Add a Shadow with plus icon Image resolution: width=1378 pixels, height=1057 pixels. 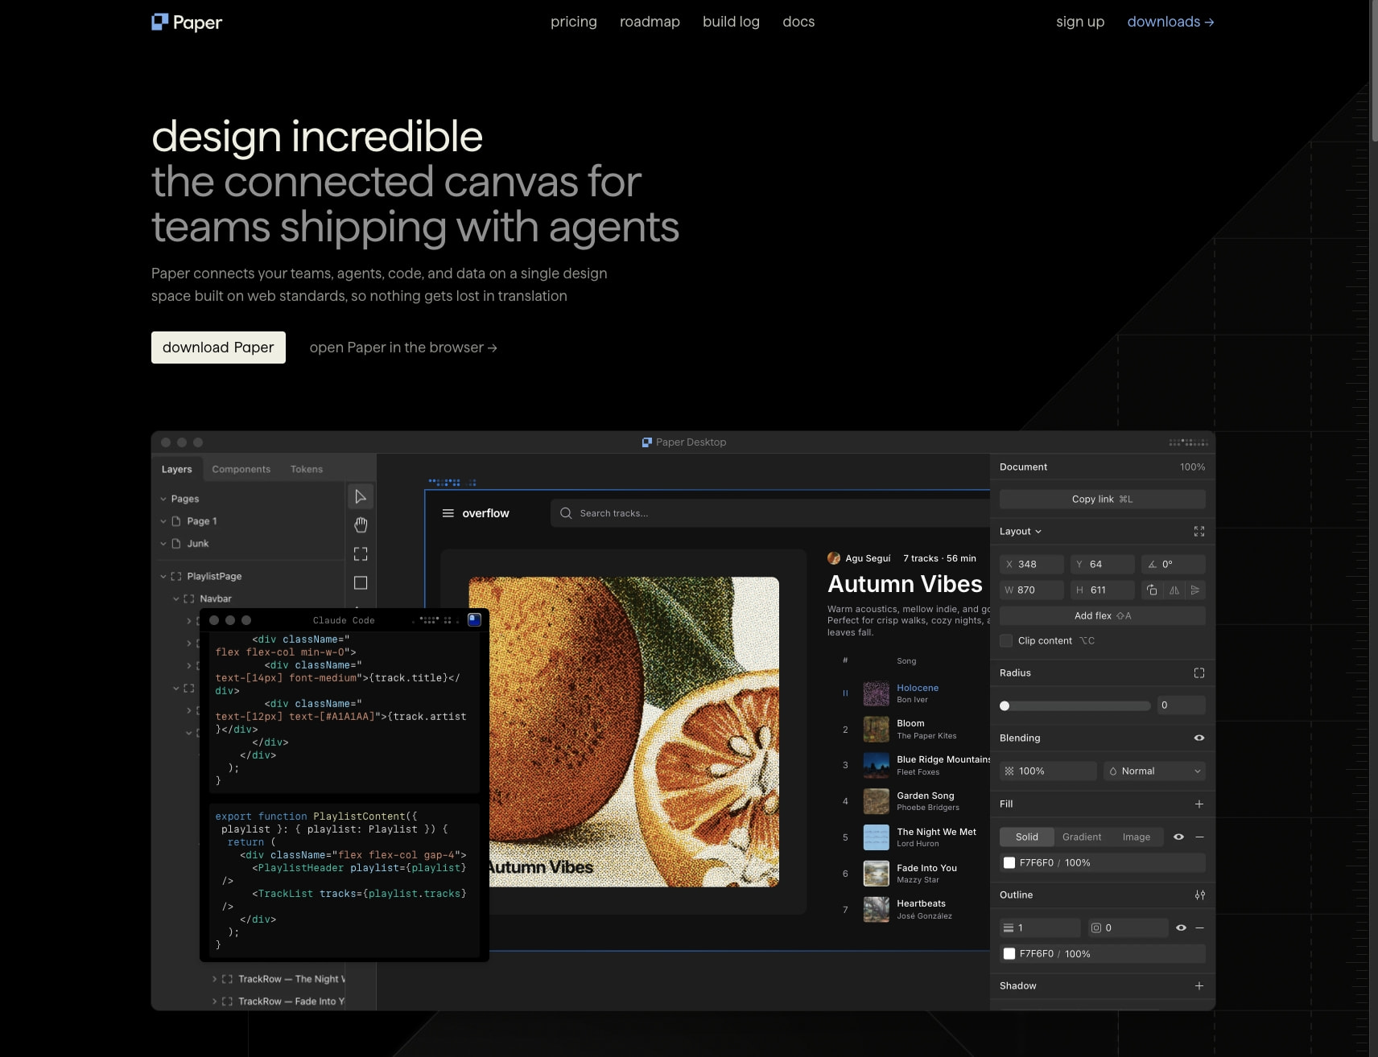1199,986
